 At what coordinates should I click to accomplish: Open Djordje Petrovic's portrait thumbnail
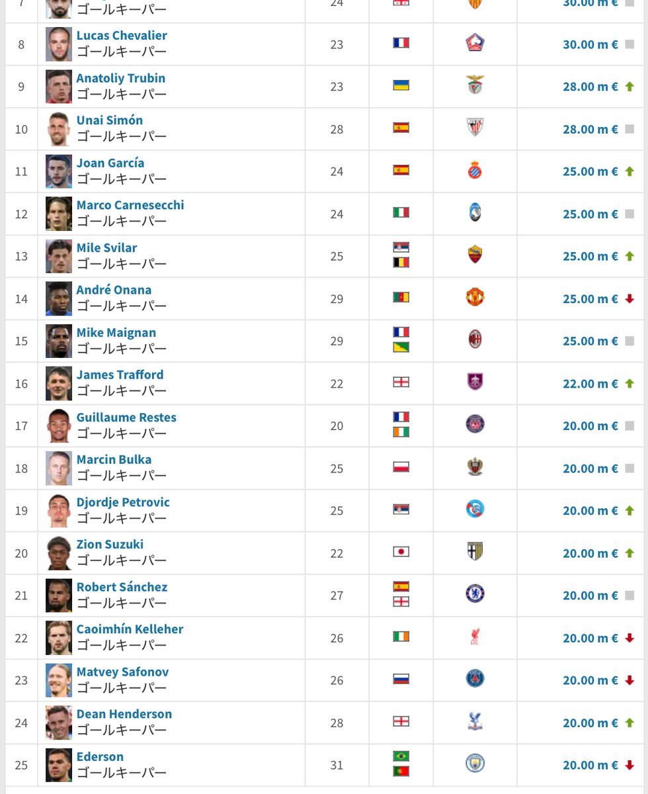pyautogui.click(x=58, y=510)
